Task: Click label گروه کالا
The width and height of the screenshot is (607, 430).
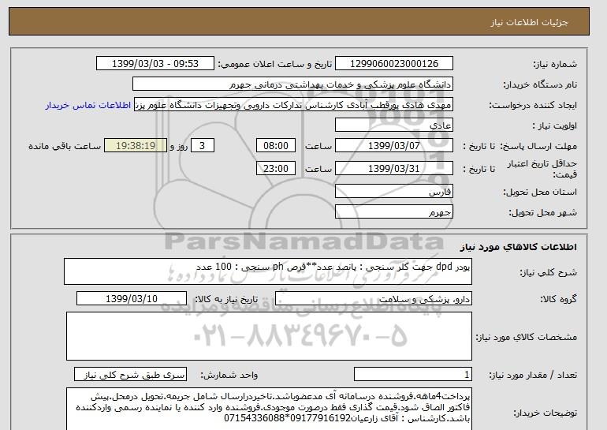Action: (559, 299)
